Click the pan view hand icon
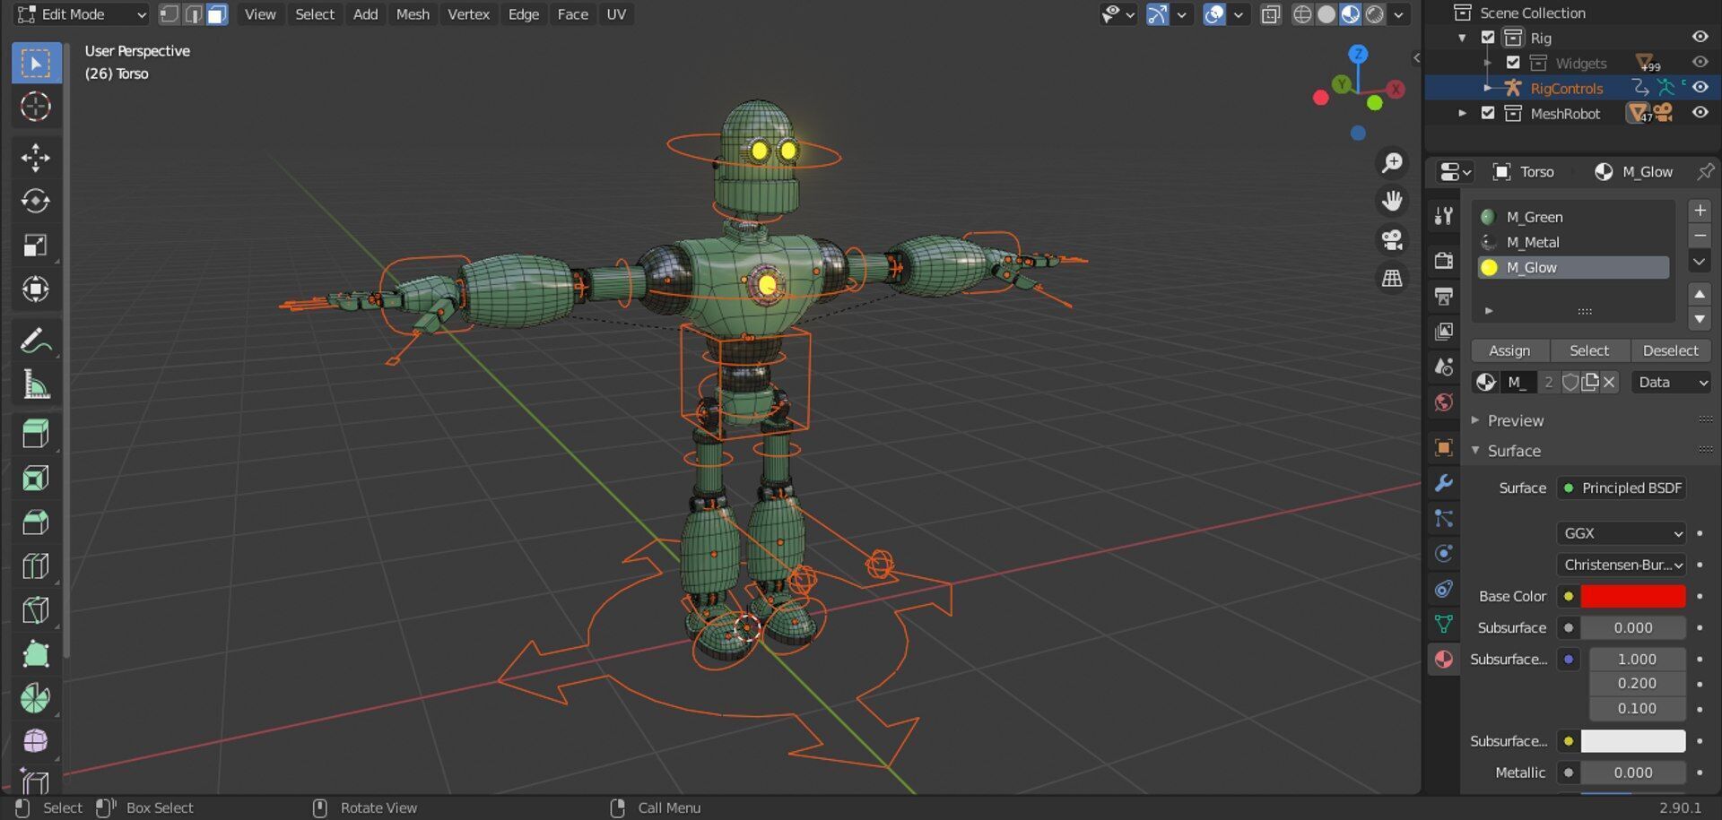Screen dimensions: 1722x820 coord(1392,201)
